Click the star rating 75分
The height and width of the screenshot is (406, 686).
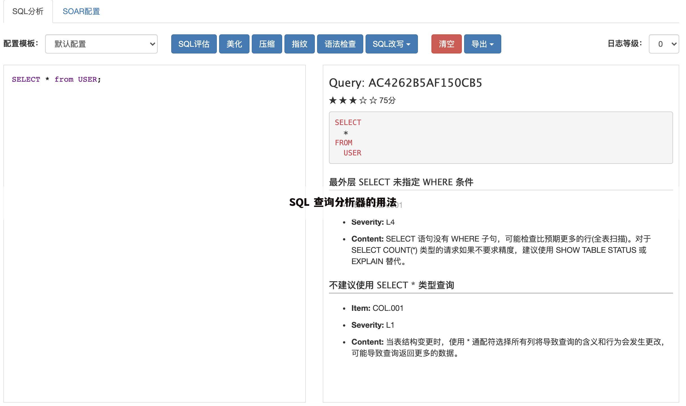point(362,100)
